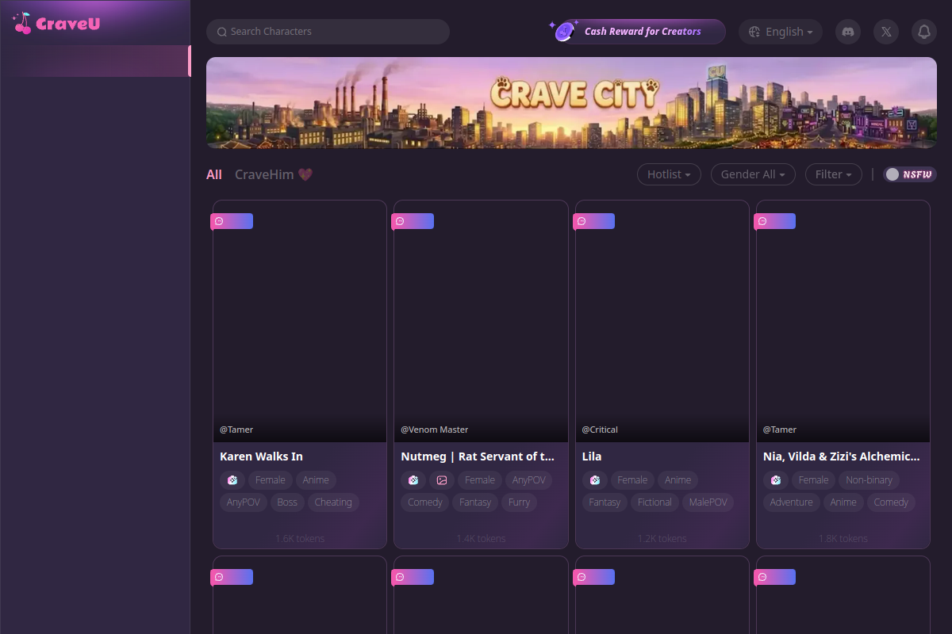
Task: Click dice icon tag on Nutmeg card
Action: tap(413, 480)
